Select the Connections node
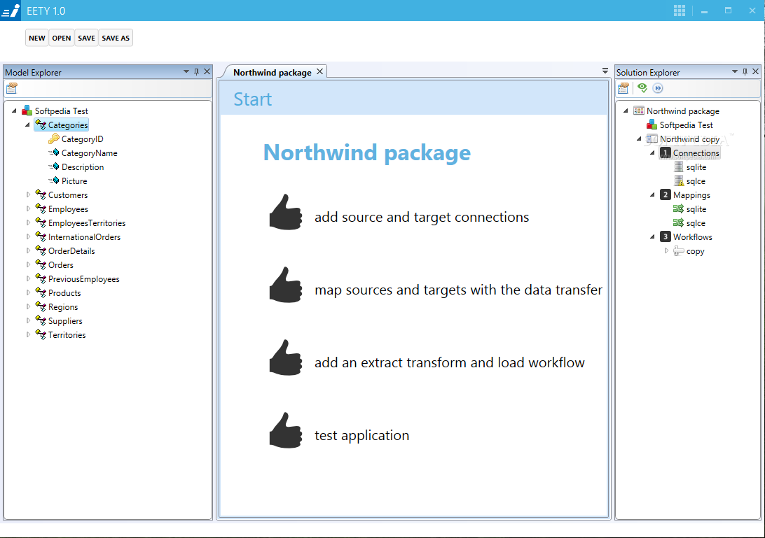This screenshot has height=538, width=765. 696,153
